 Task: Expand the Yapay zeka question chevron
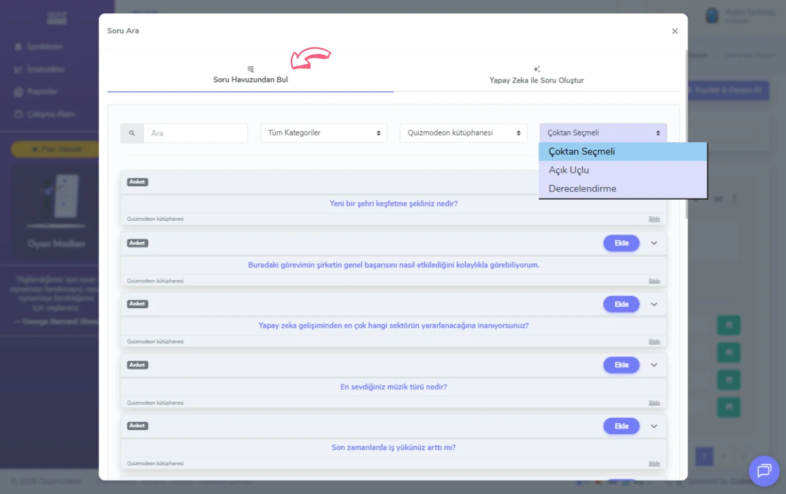pos(654,305)
